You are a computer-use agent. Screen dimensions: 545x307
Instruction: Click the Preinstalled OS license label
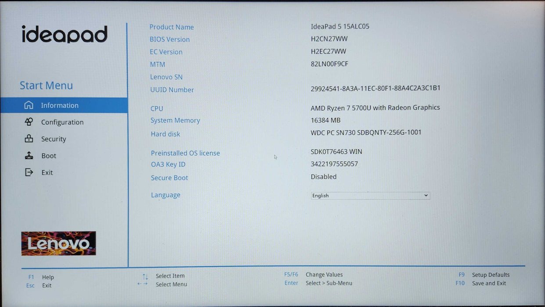pyautogui.click(x=185, y=153)
